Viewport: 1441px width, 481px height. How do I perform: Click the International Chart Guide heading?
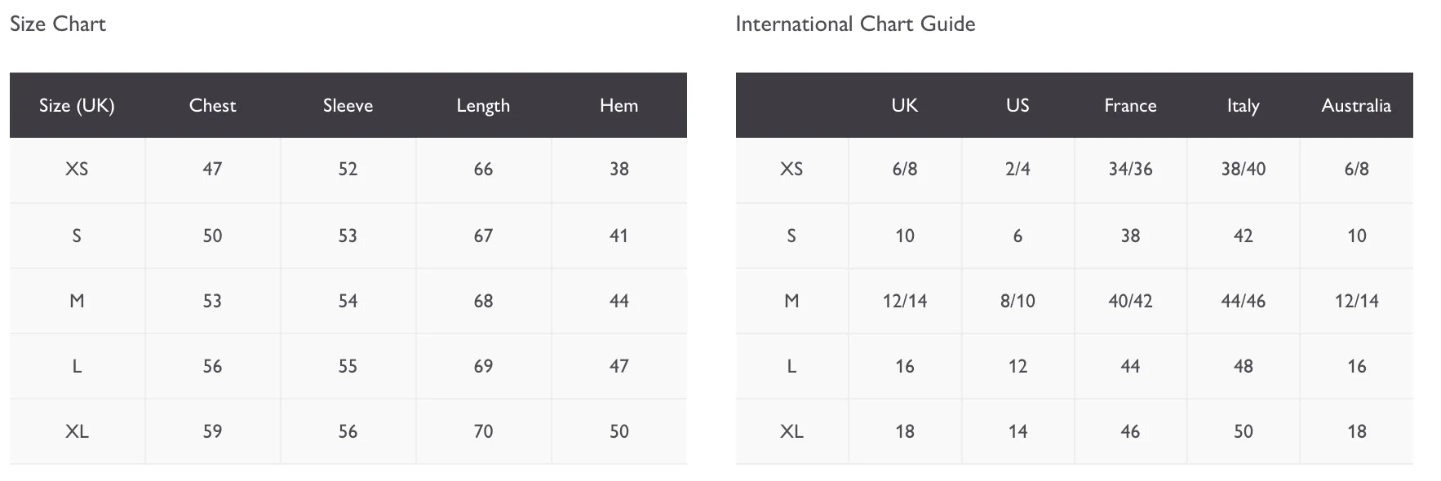[x=855, y=24]
